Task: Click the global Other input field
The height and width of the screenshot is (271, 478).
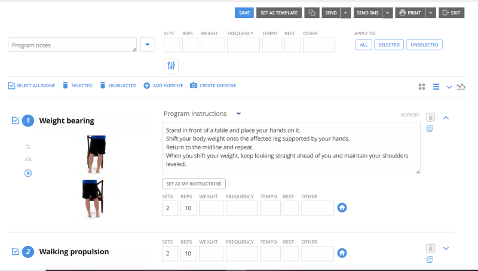Action: click(319, 45)
